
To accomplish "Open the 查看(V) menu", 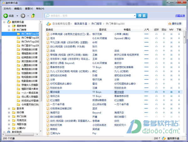I will (x=29, y=9).
